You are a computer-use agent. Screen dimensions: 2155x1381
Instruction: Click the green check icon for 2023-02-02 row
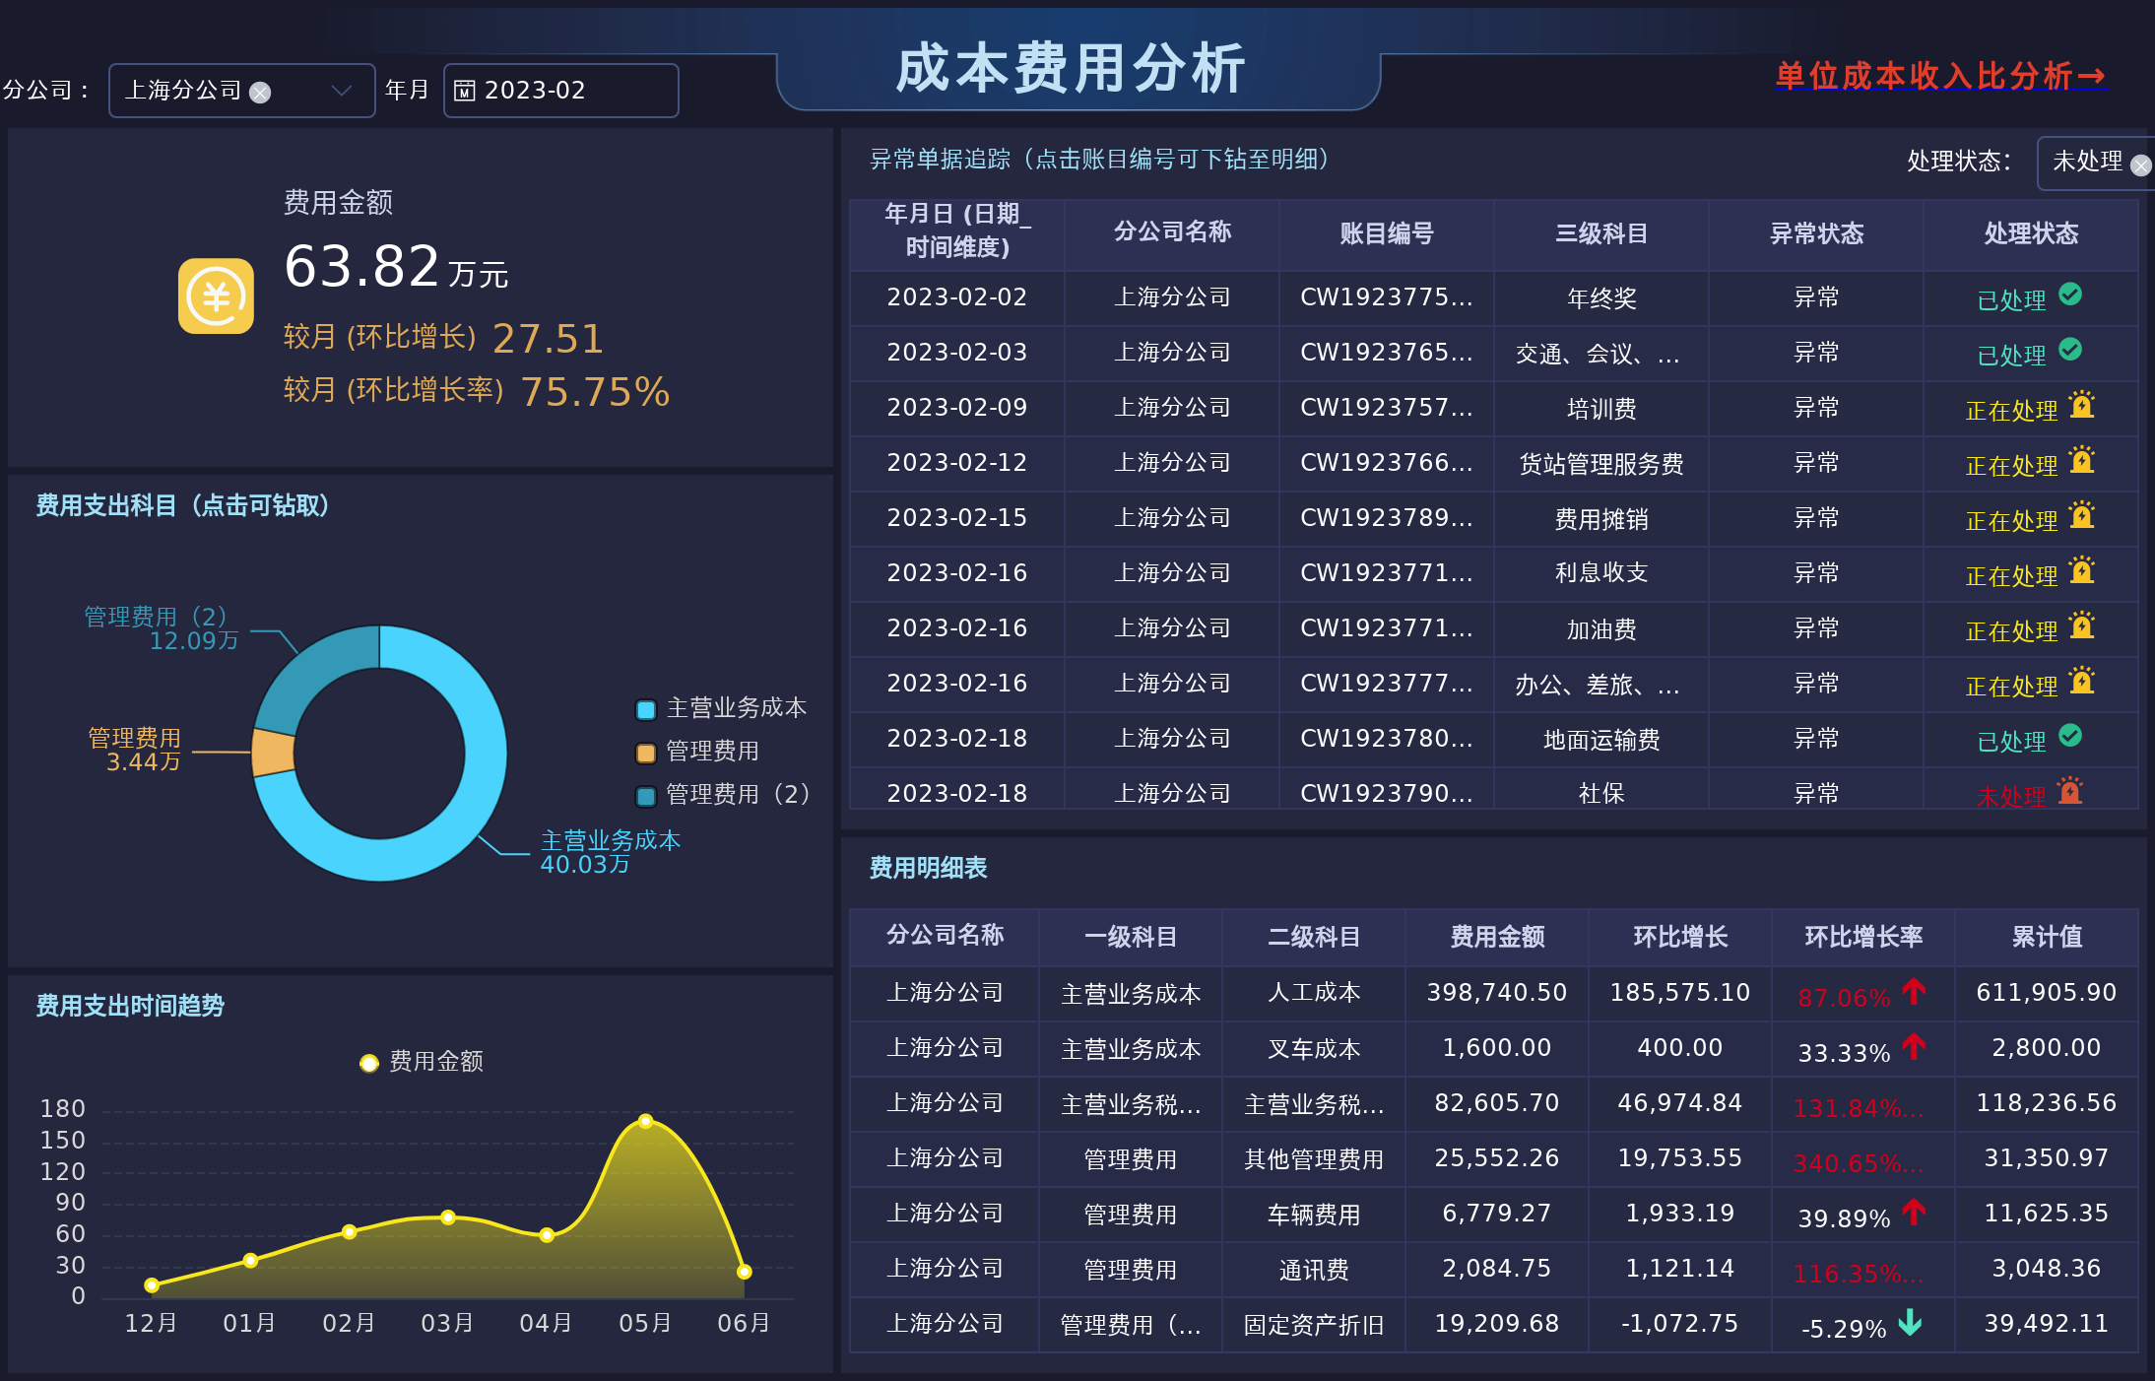pos(2070,295)
